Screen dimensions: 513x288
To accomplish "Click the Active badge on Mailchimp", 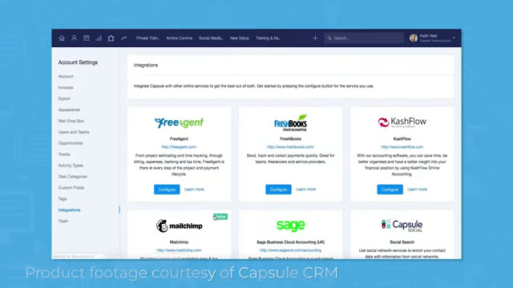I will click(221, 217).
